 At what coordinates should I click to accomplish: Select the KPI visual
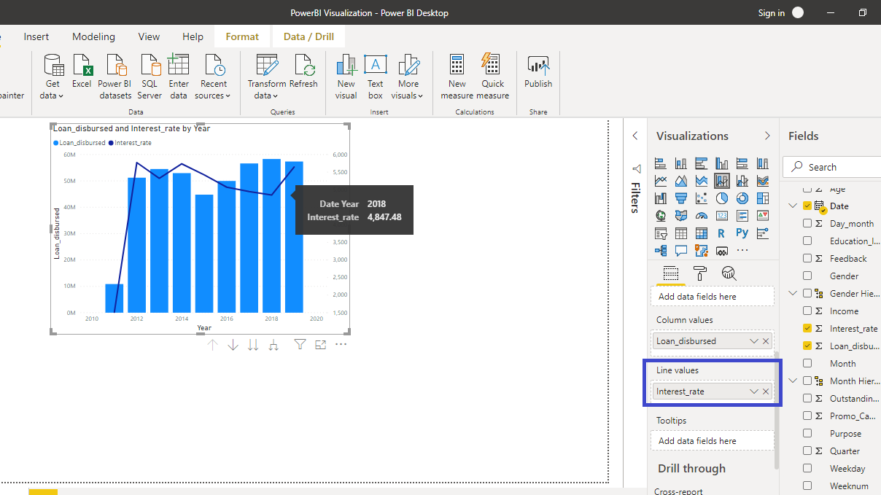click(x=763, y=215)
